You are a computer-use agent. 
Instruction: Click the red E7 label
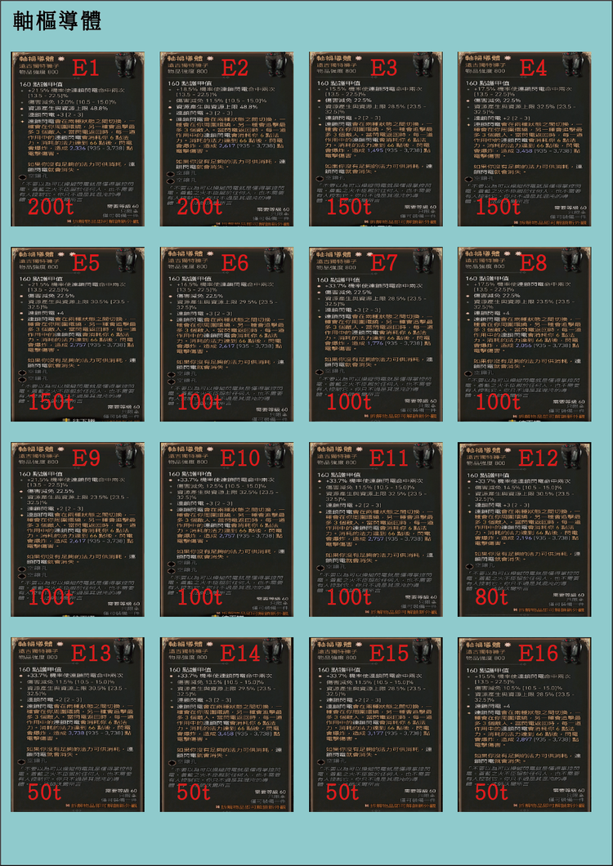point(384,263)
